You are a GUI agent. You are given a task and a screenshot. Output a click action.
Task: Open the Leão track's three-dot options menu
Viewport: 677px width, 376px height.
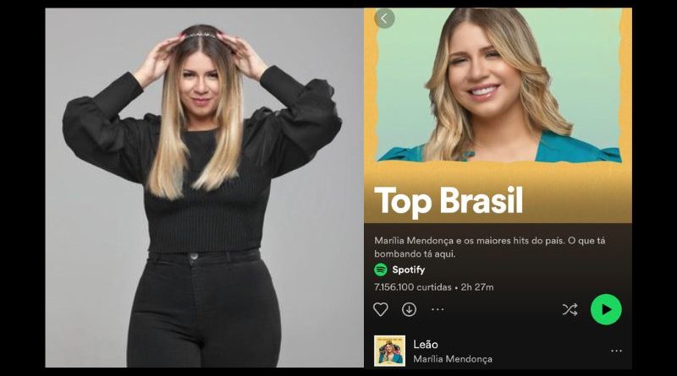tap(616, 351)
